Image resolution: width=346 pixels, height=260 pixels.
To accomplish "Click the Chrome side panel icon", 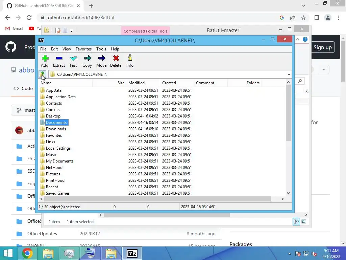I will point(317,18).
